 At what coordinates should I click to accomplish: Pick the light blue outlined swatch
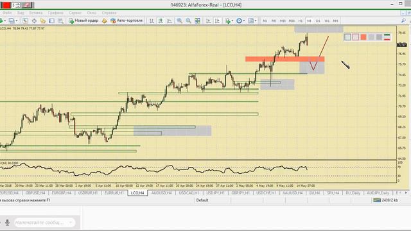point(347,37)
